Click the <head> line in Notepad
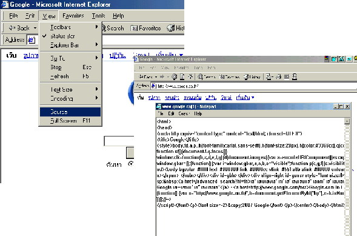 coord(164,127)
